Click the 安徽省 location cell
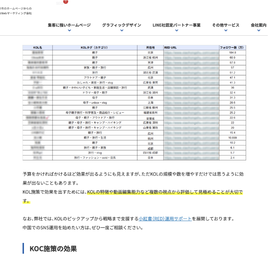The width and height of the screenshot is (268, 279). point(150,119)
